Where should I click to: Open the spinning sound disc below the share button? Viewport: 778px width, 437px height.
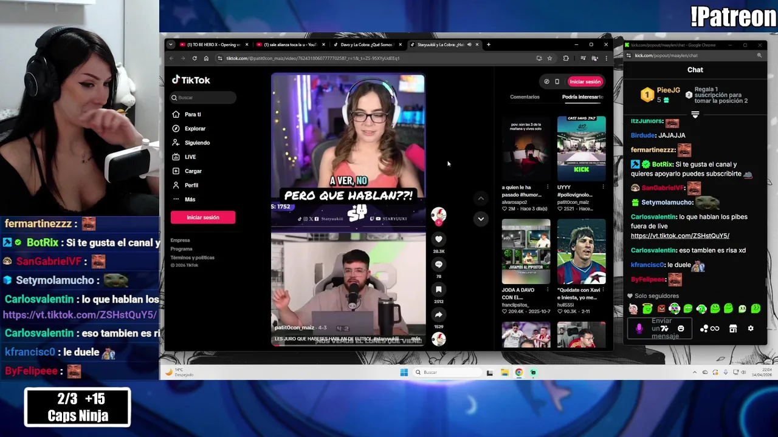(438, 339)
